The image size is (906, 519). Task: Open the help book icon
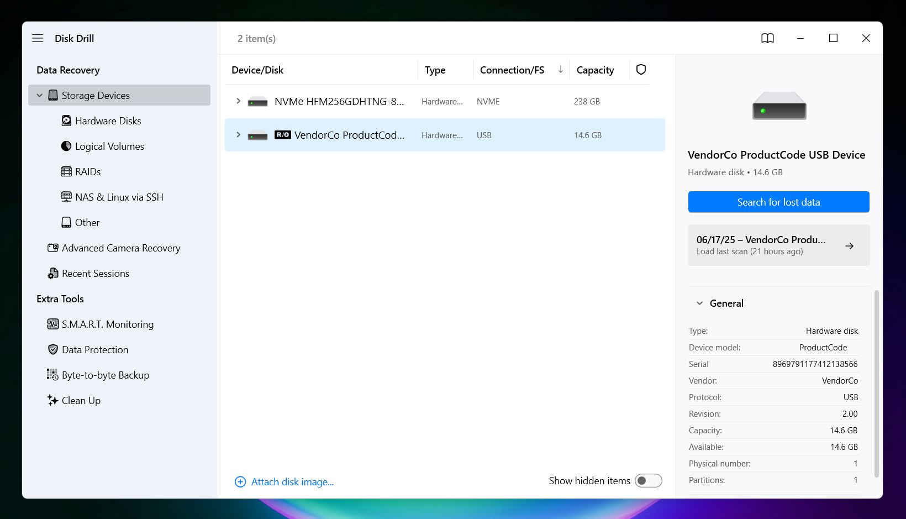click(767, 38)
